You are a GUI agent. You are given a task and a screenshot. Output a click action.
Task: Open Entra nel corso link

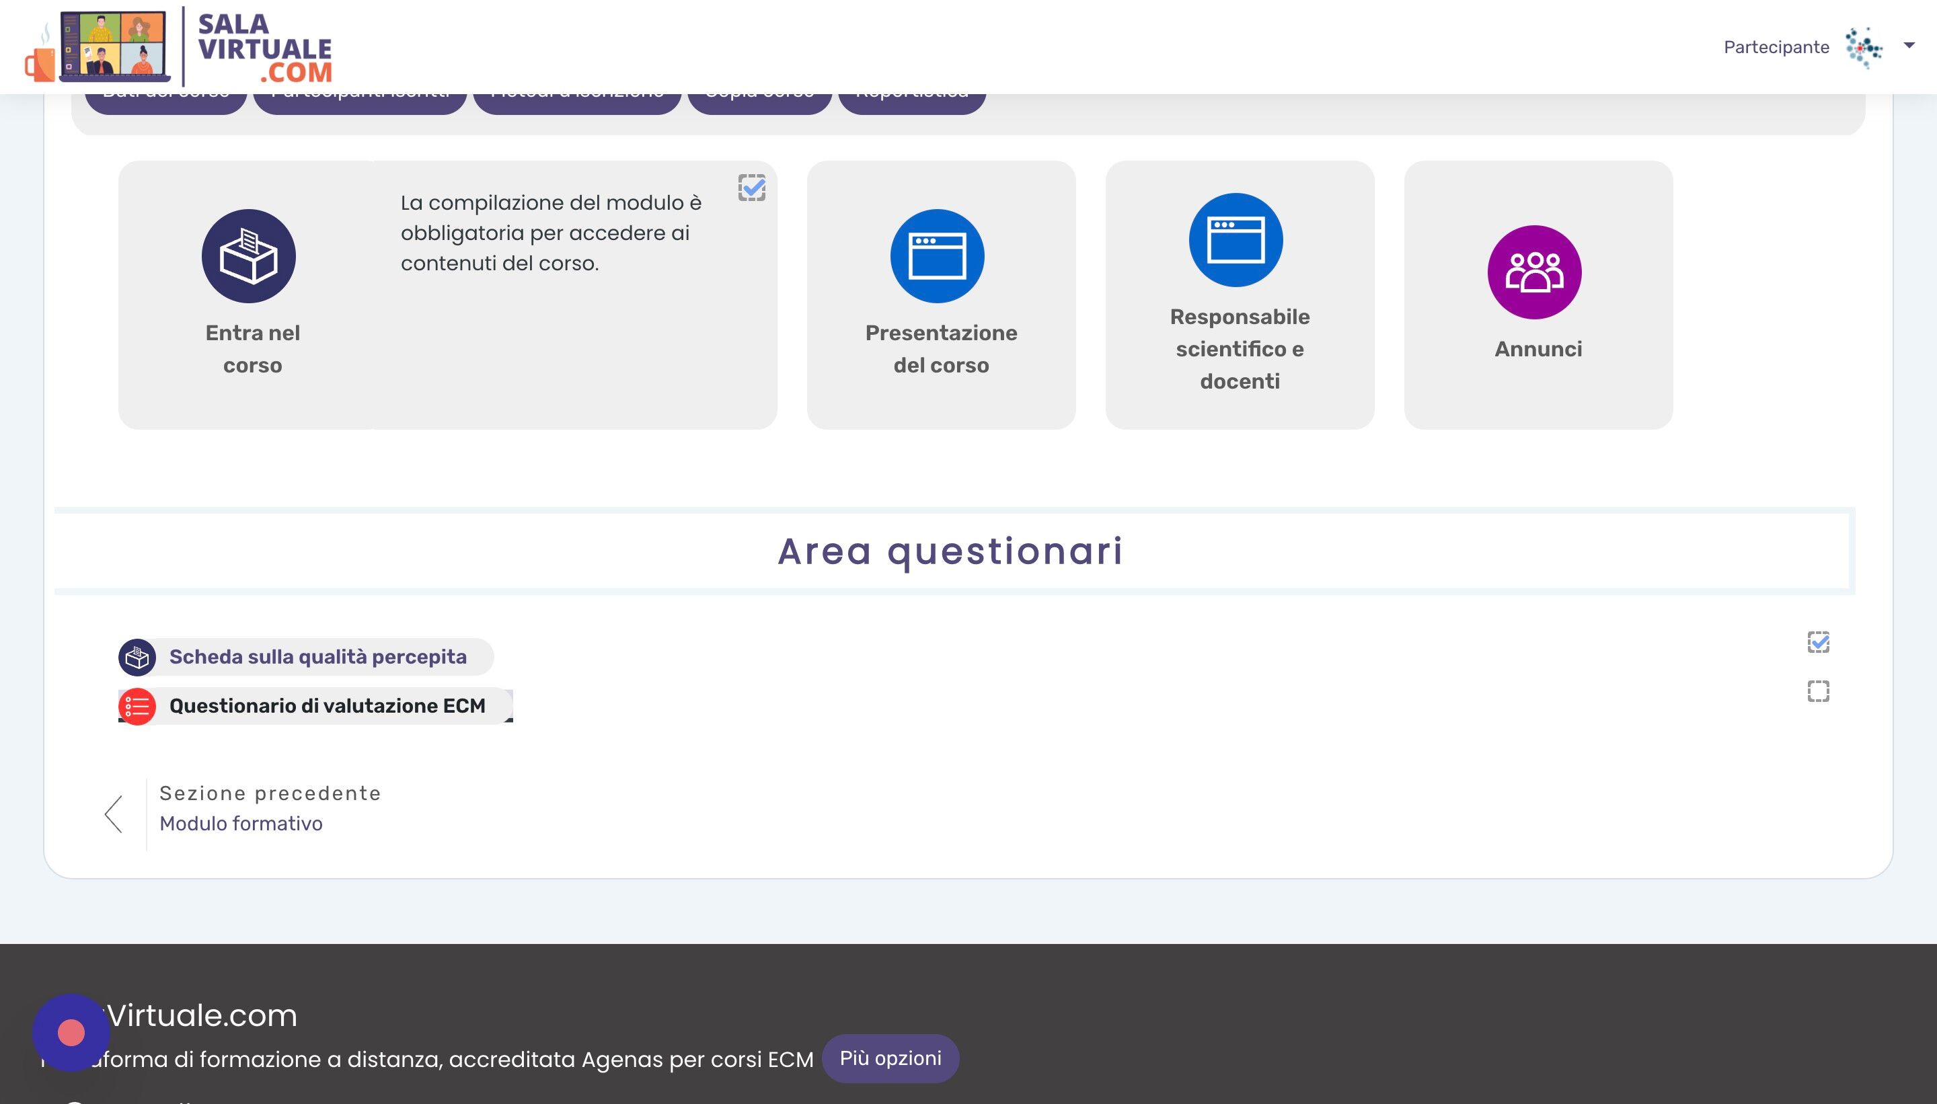point(253,349)
